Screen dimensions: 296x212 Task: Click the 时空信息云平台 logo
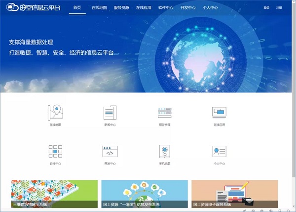click(x=33, y=8)
